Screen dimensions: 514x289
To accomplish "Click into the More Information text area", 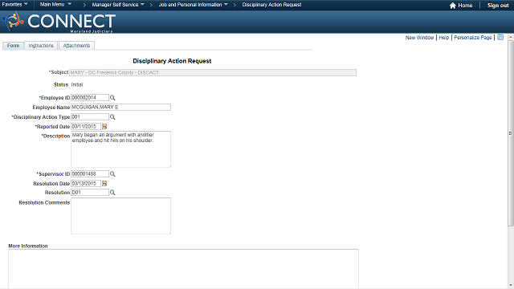I will (x=184, y=269).
